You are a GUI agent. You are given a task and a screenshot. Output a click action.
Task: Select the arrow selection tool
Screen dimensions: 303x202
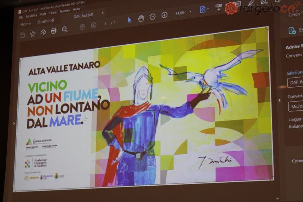pos(129,20)
